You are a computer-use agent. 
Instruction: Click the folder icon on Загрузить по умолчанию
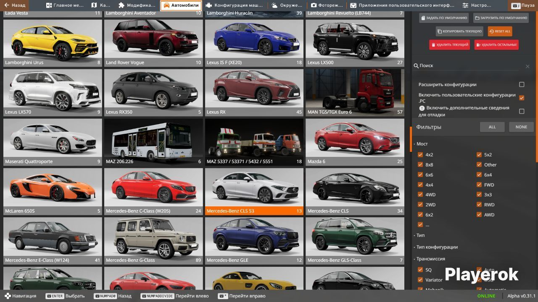pos(477,18)
